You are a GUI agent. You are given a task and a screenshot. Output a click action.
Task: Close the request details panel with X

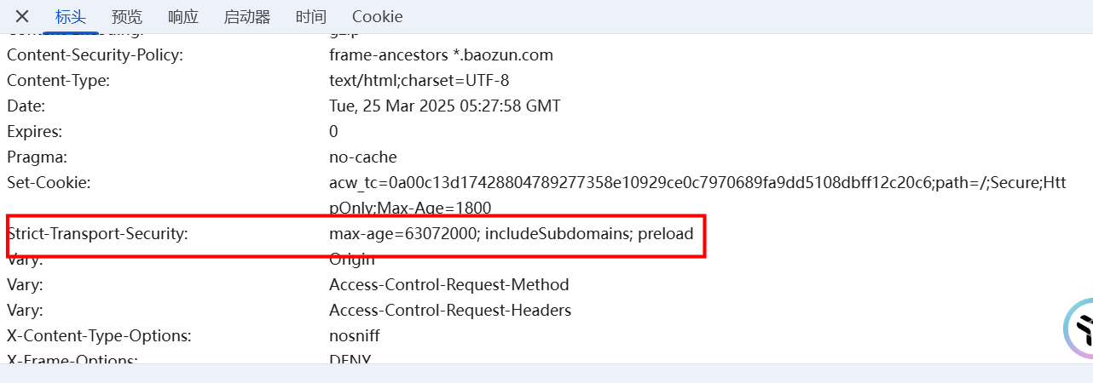pos(22,16)
